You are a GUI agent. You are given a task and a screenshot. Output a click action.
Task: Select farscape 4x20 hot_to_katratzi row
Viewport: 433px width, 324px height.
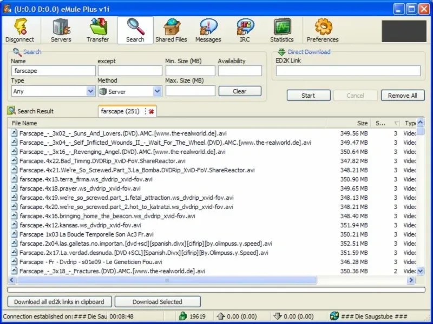pyautogui.click(x=213, y=207)
